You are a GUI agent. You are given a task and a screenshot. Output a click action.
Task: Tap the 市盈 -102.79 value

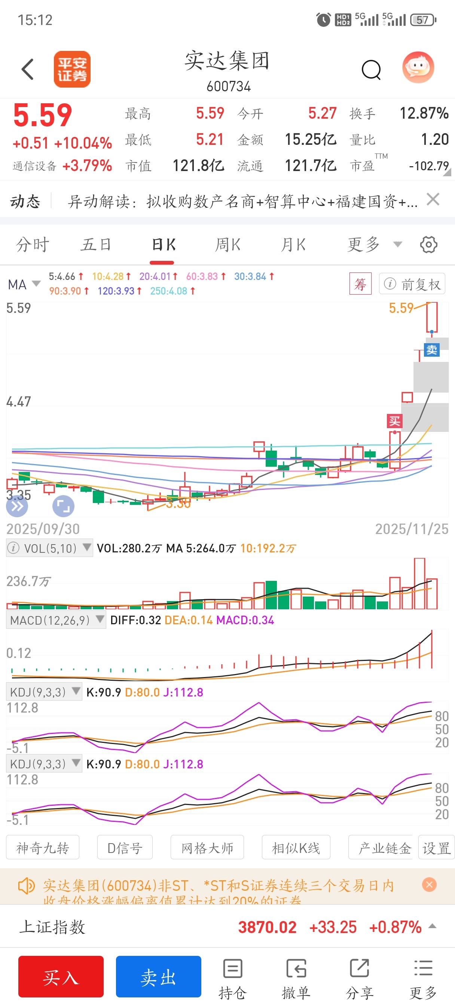pos(429,166)
